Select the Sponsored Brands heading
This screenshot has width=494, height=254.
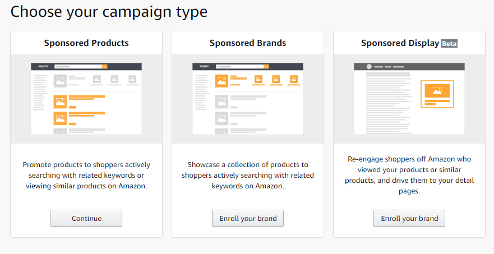point(248,43)
